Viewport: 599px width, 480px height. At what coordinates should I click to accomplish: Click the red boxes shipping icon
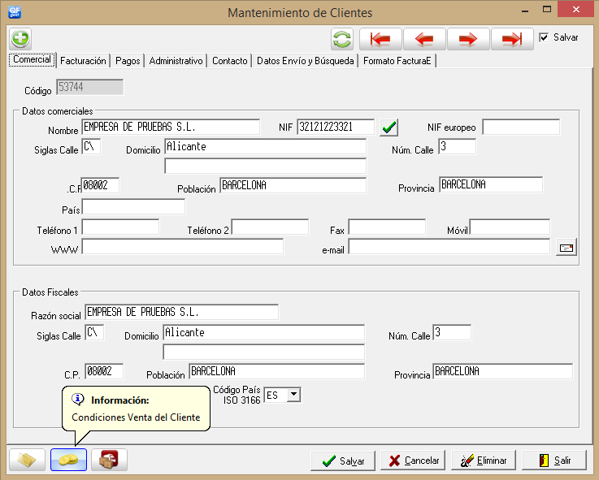coord(109,460)
